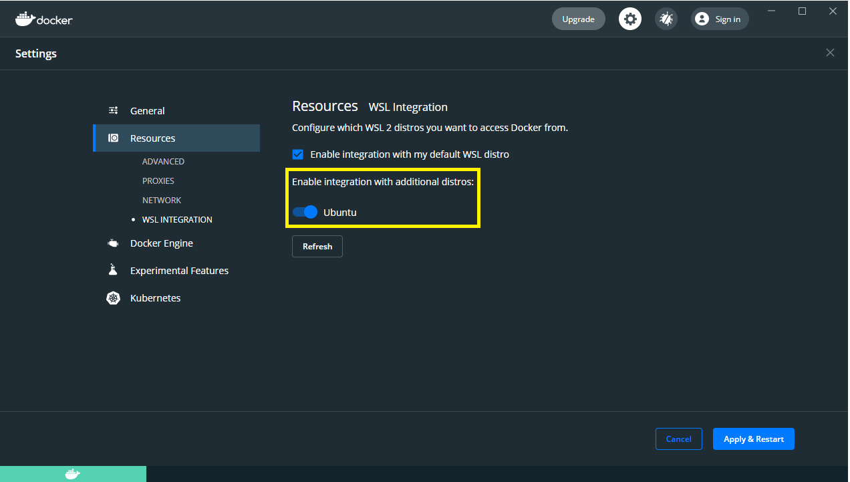
Task: Click the Sign in button
Action: [720, 19]
